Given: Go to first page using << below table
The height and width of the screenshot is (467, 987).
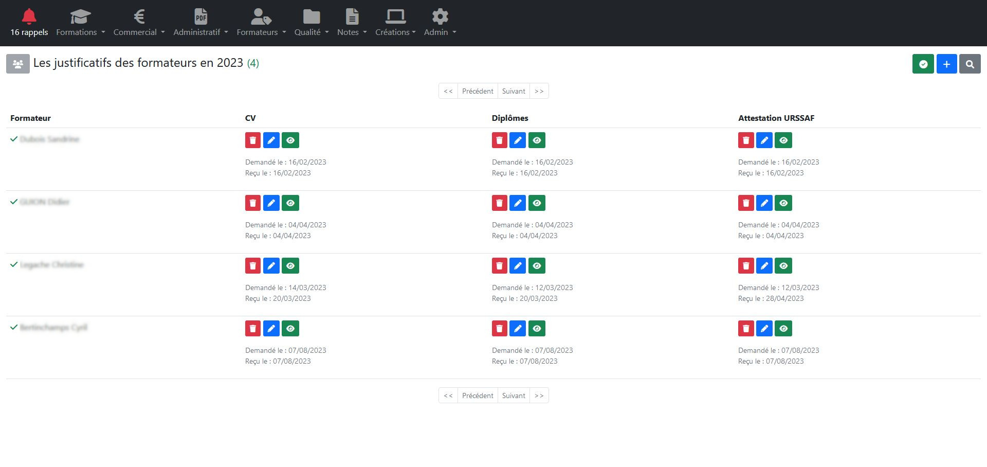Looking at the screenshot, I should [x=448, y=396].
